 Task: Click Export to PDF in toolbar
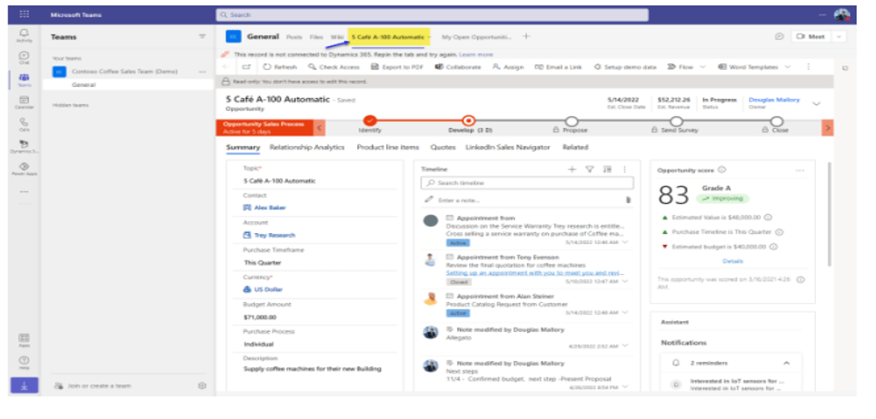coord(400,67)
